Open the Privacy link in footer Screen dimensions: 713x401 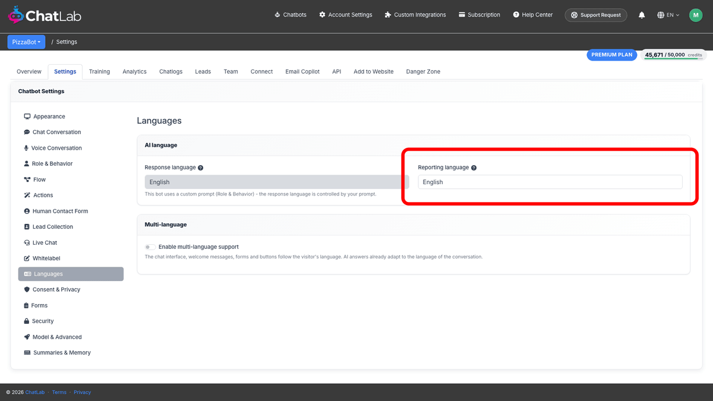(x=83, y=392)
